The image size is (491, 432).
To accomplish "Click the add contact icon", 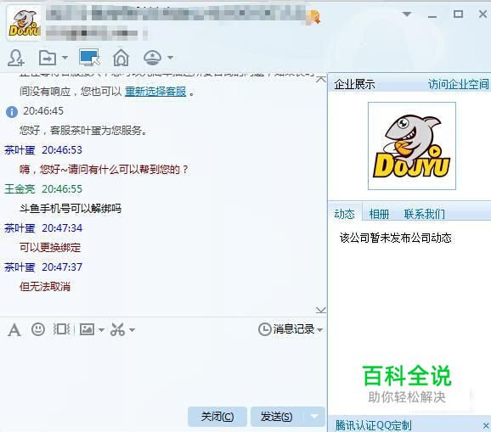I will point(15,58).
